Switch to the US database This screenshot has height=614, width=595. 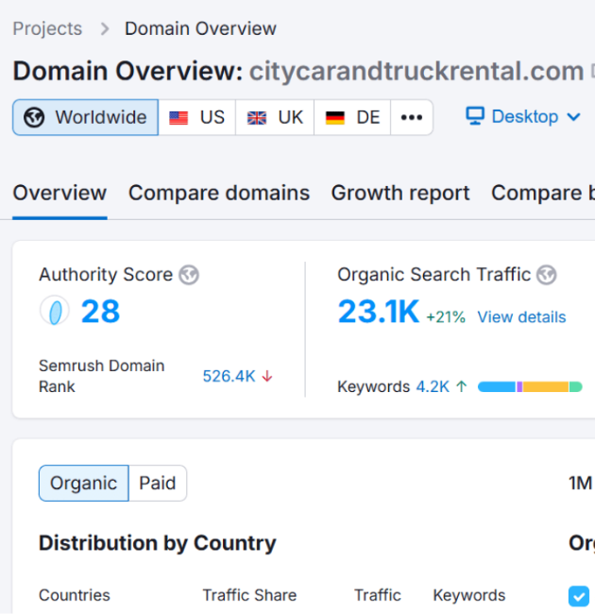(x=196, y=117)
